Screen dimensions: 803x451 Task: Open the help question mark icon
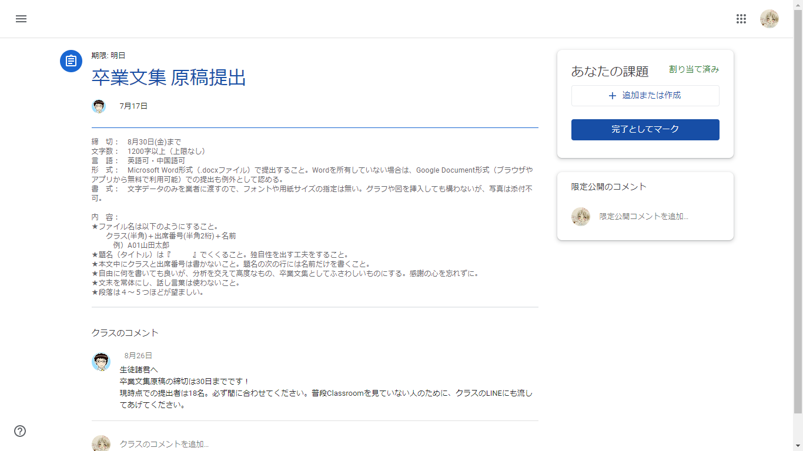(20, 431)
